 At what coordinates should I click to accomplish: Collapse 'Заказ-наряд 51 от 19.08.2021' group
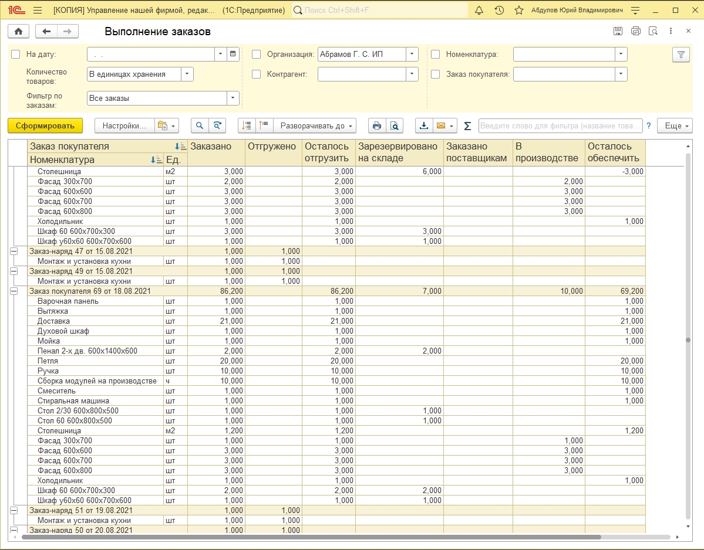coord(14,511)
